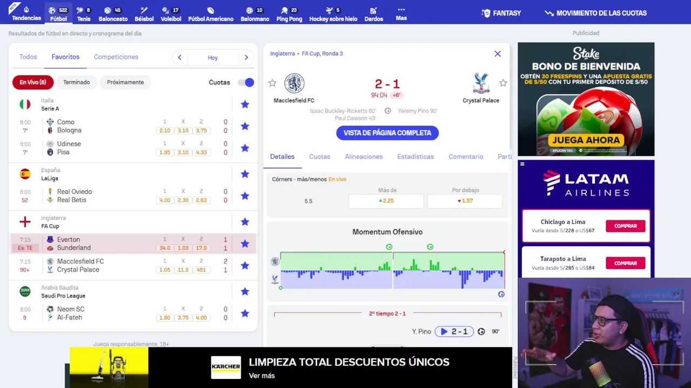Select Fútbol Americano sport icon

[211, 14]
